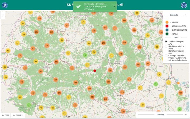This screenshot has width=190, height=119.
Task: Close the green notification banner
Action: click(115, 7)
